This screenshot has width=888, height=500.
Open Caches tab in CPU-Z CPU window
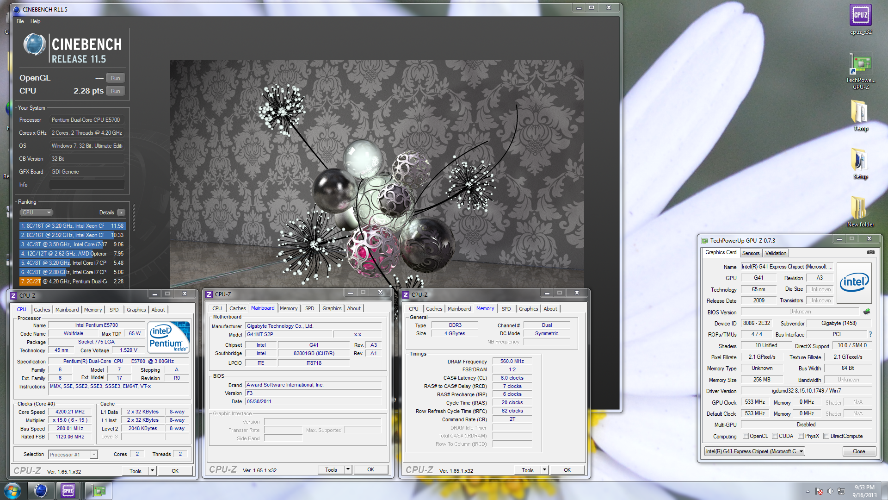[x=42, y=310]
